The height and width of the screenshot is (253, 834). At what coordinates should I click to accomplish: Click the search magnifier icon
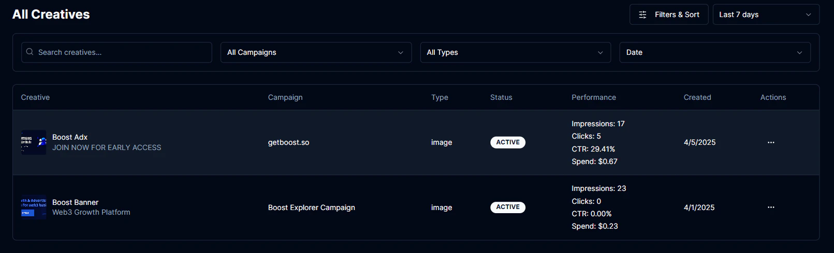[x=30, y=52]
